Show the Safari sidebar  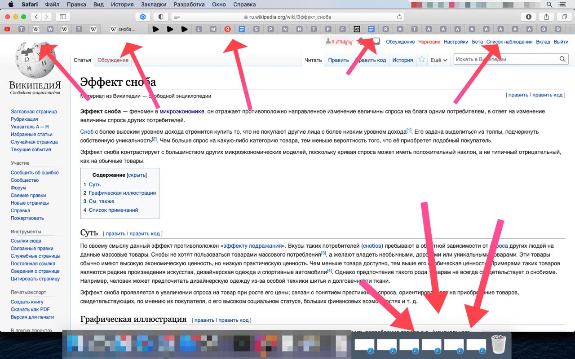tap(63, 17)
